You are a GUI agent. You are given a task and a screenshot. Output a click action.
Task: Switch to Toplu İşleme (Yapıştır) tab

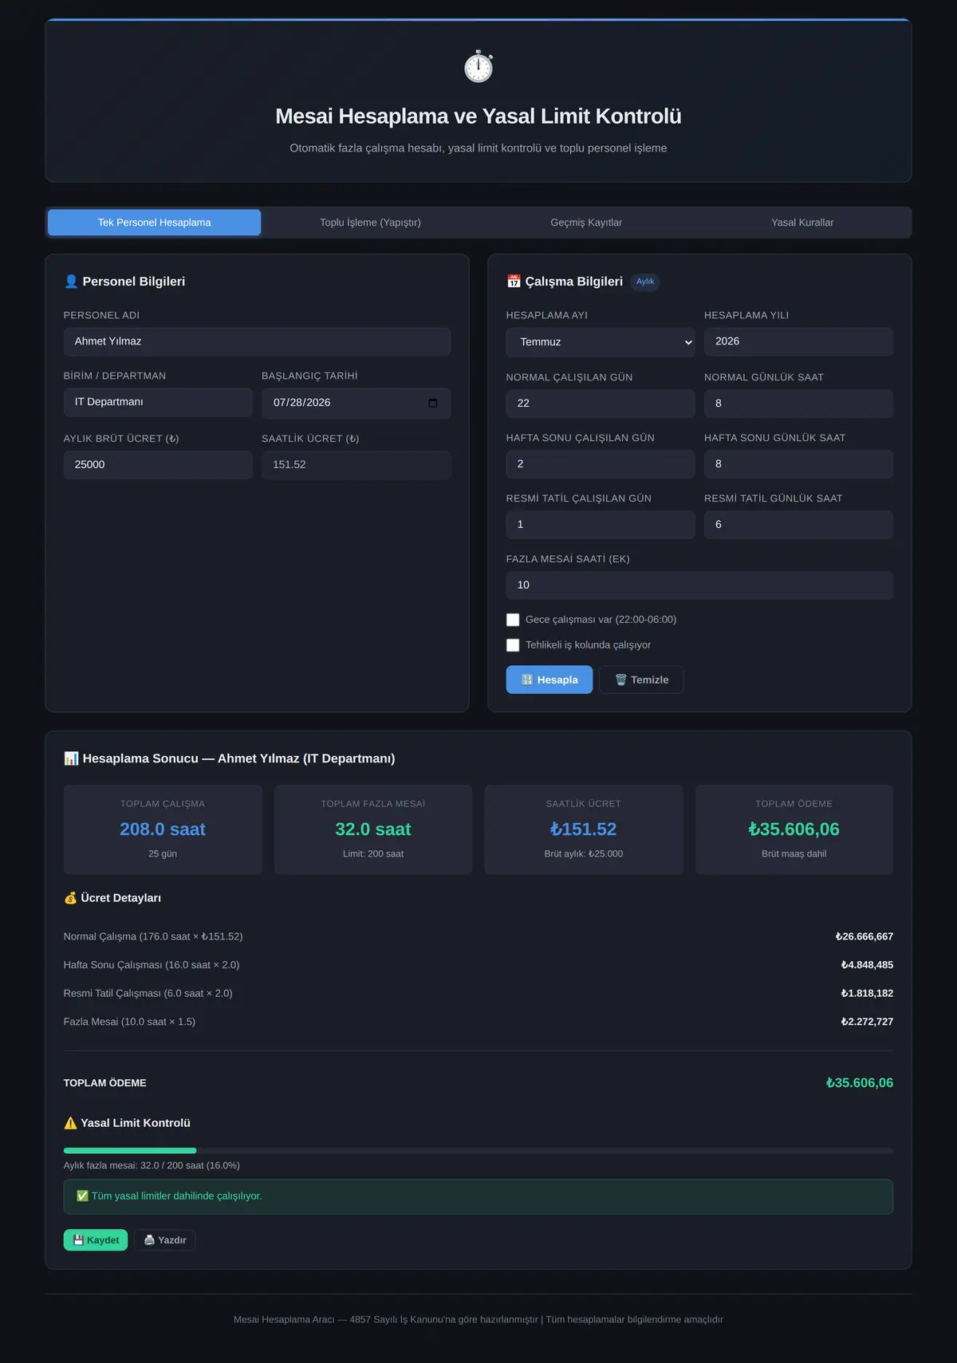[370, 223]
